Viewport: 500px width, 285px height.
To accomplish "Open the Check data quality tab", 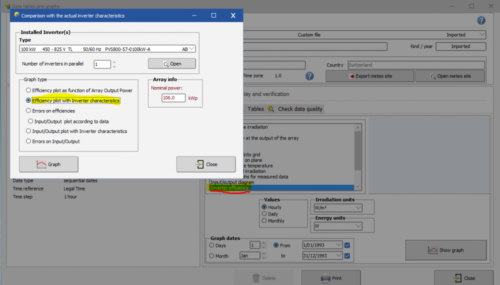I will click(300, 109).
